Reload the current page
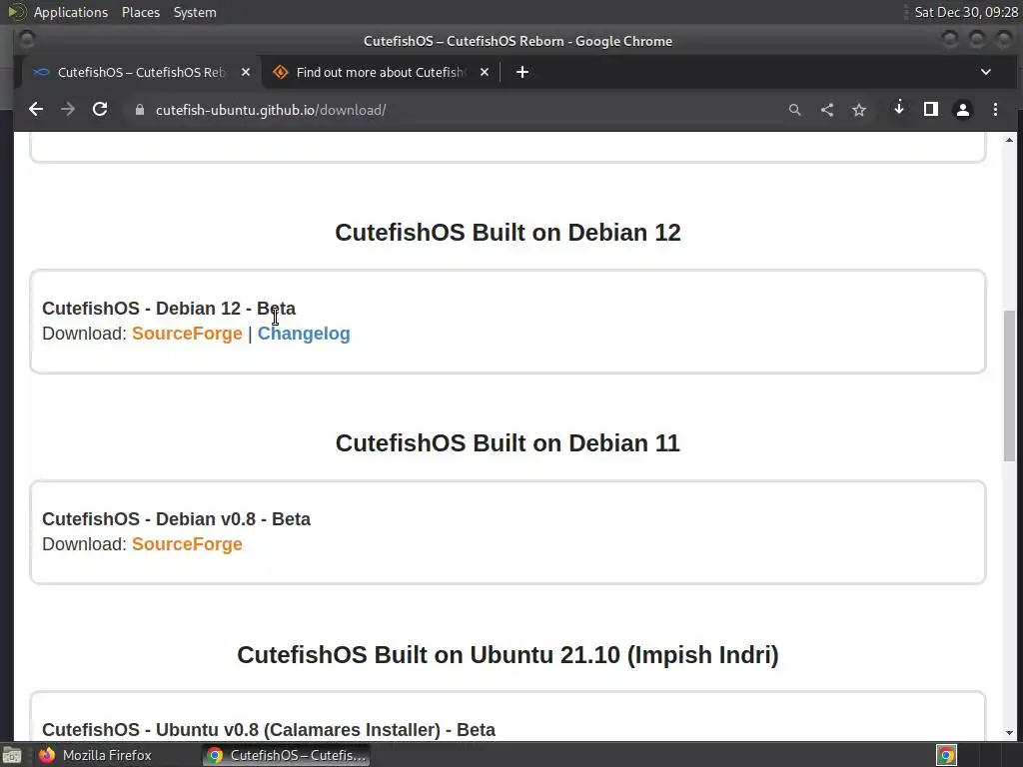Viewport: 1023px width, 767px height. [x=100, y=110]
